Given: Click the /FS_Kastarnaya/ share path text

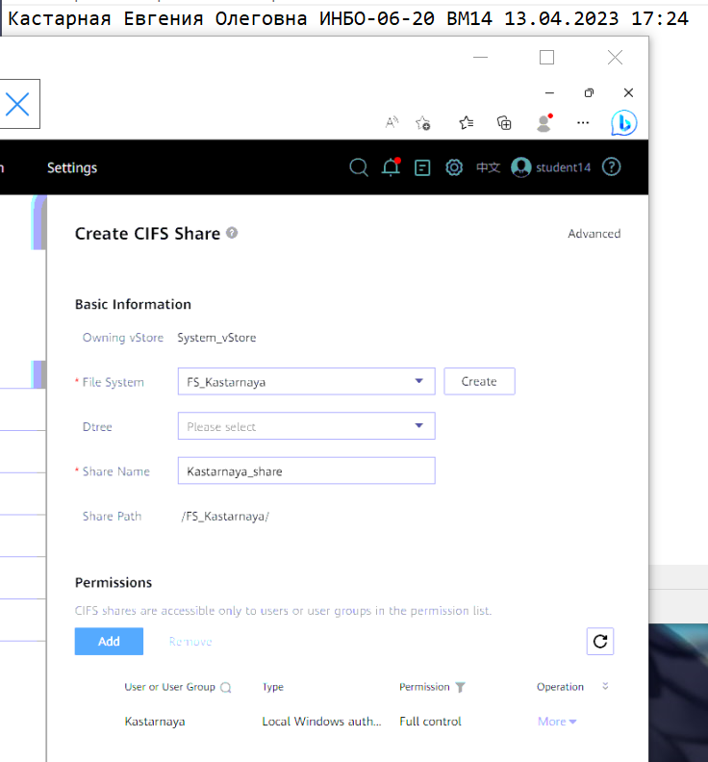Looking at the screenshot, I should click(225, 516).
